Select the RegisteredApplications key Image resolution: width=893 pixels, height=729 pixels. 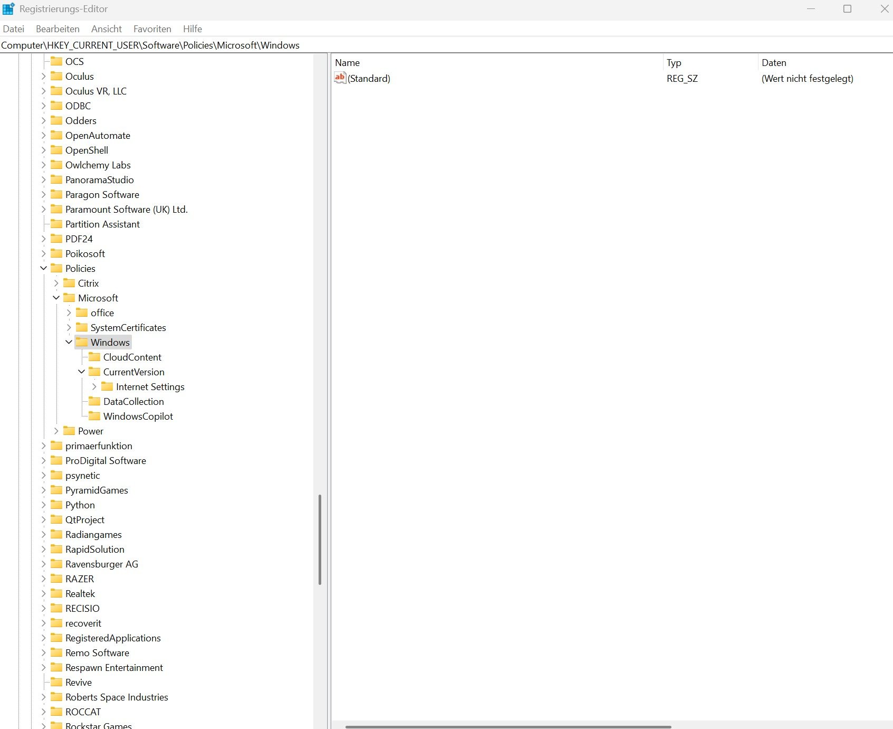pyautogui.click(x=113, y=638)
